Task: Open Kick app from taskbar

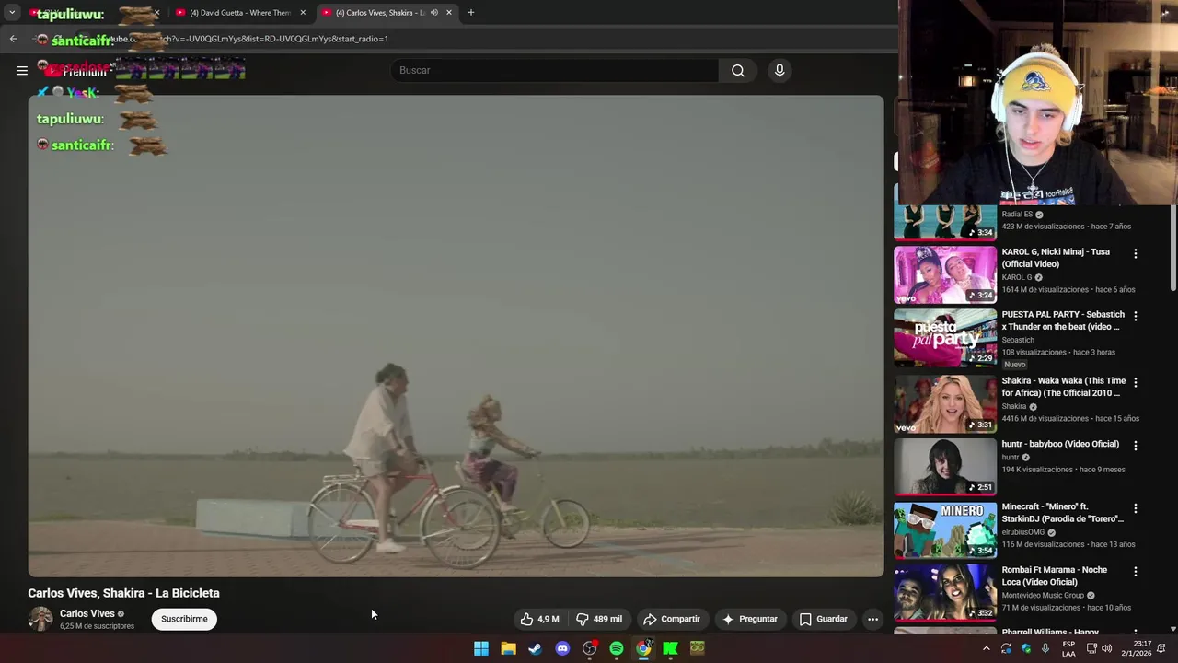Action: 671,648
